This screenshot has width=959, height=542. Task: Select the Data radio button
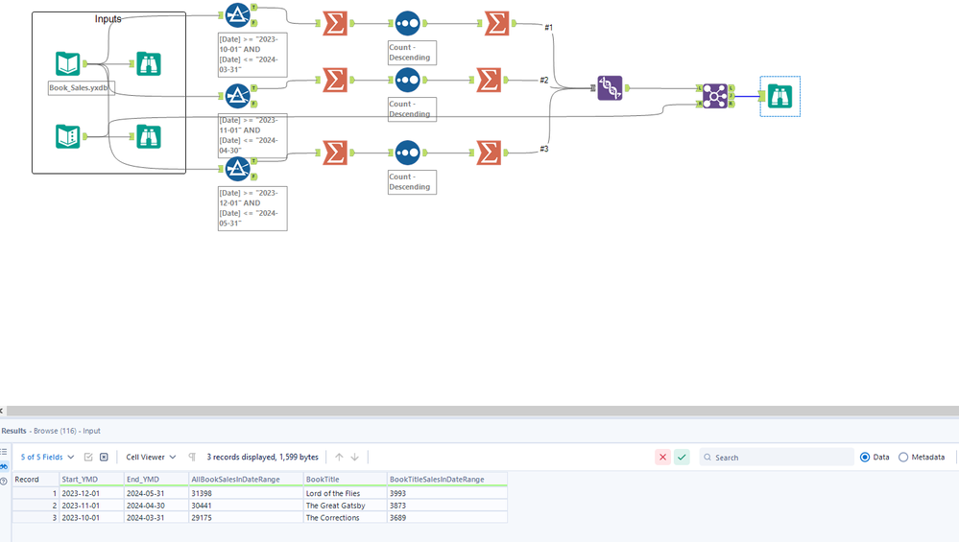(865, 457)
